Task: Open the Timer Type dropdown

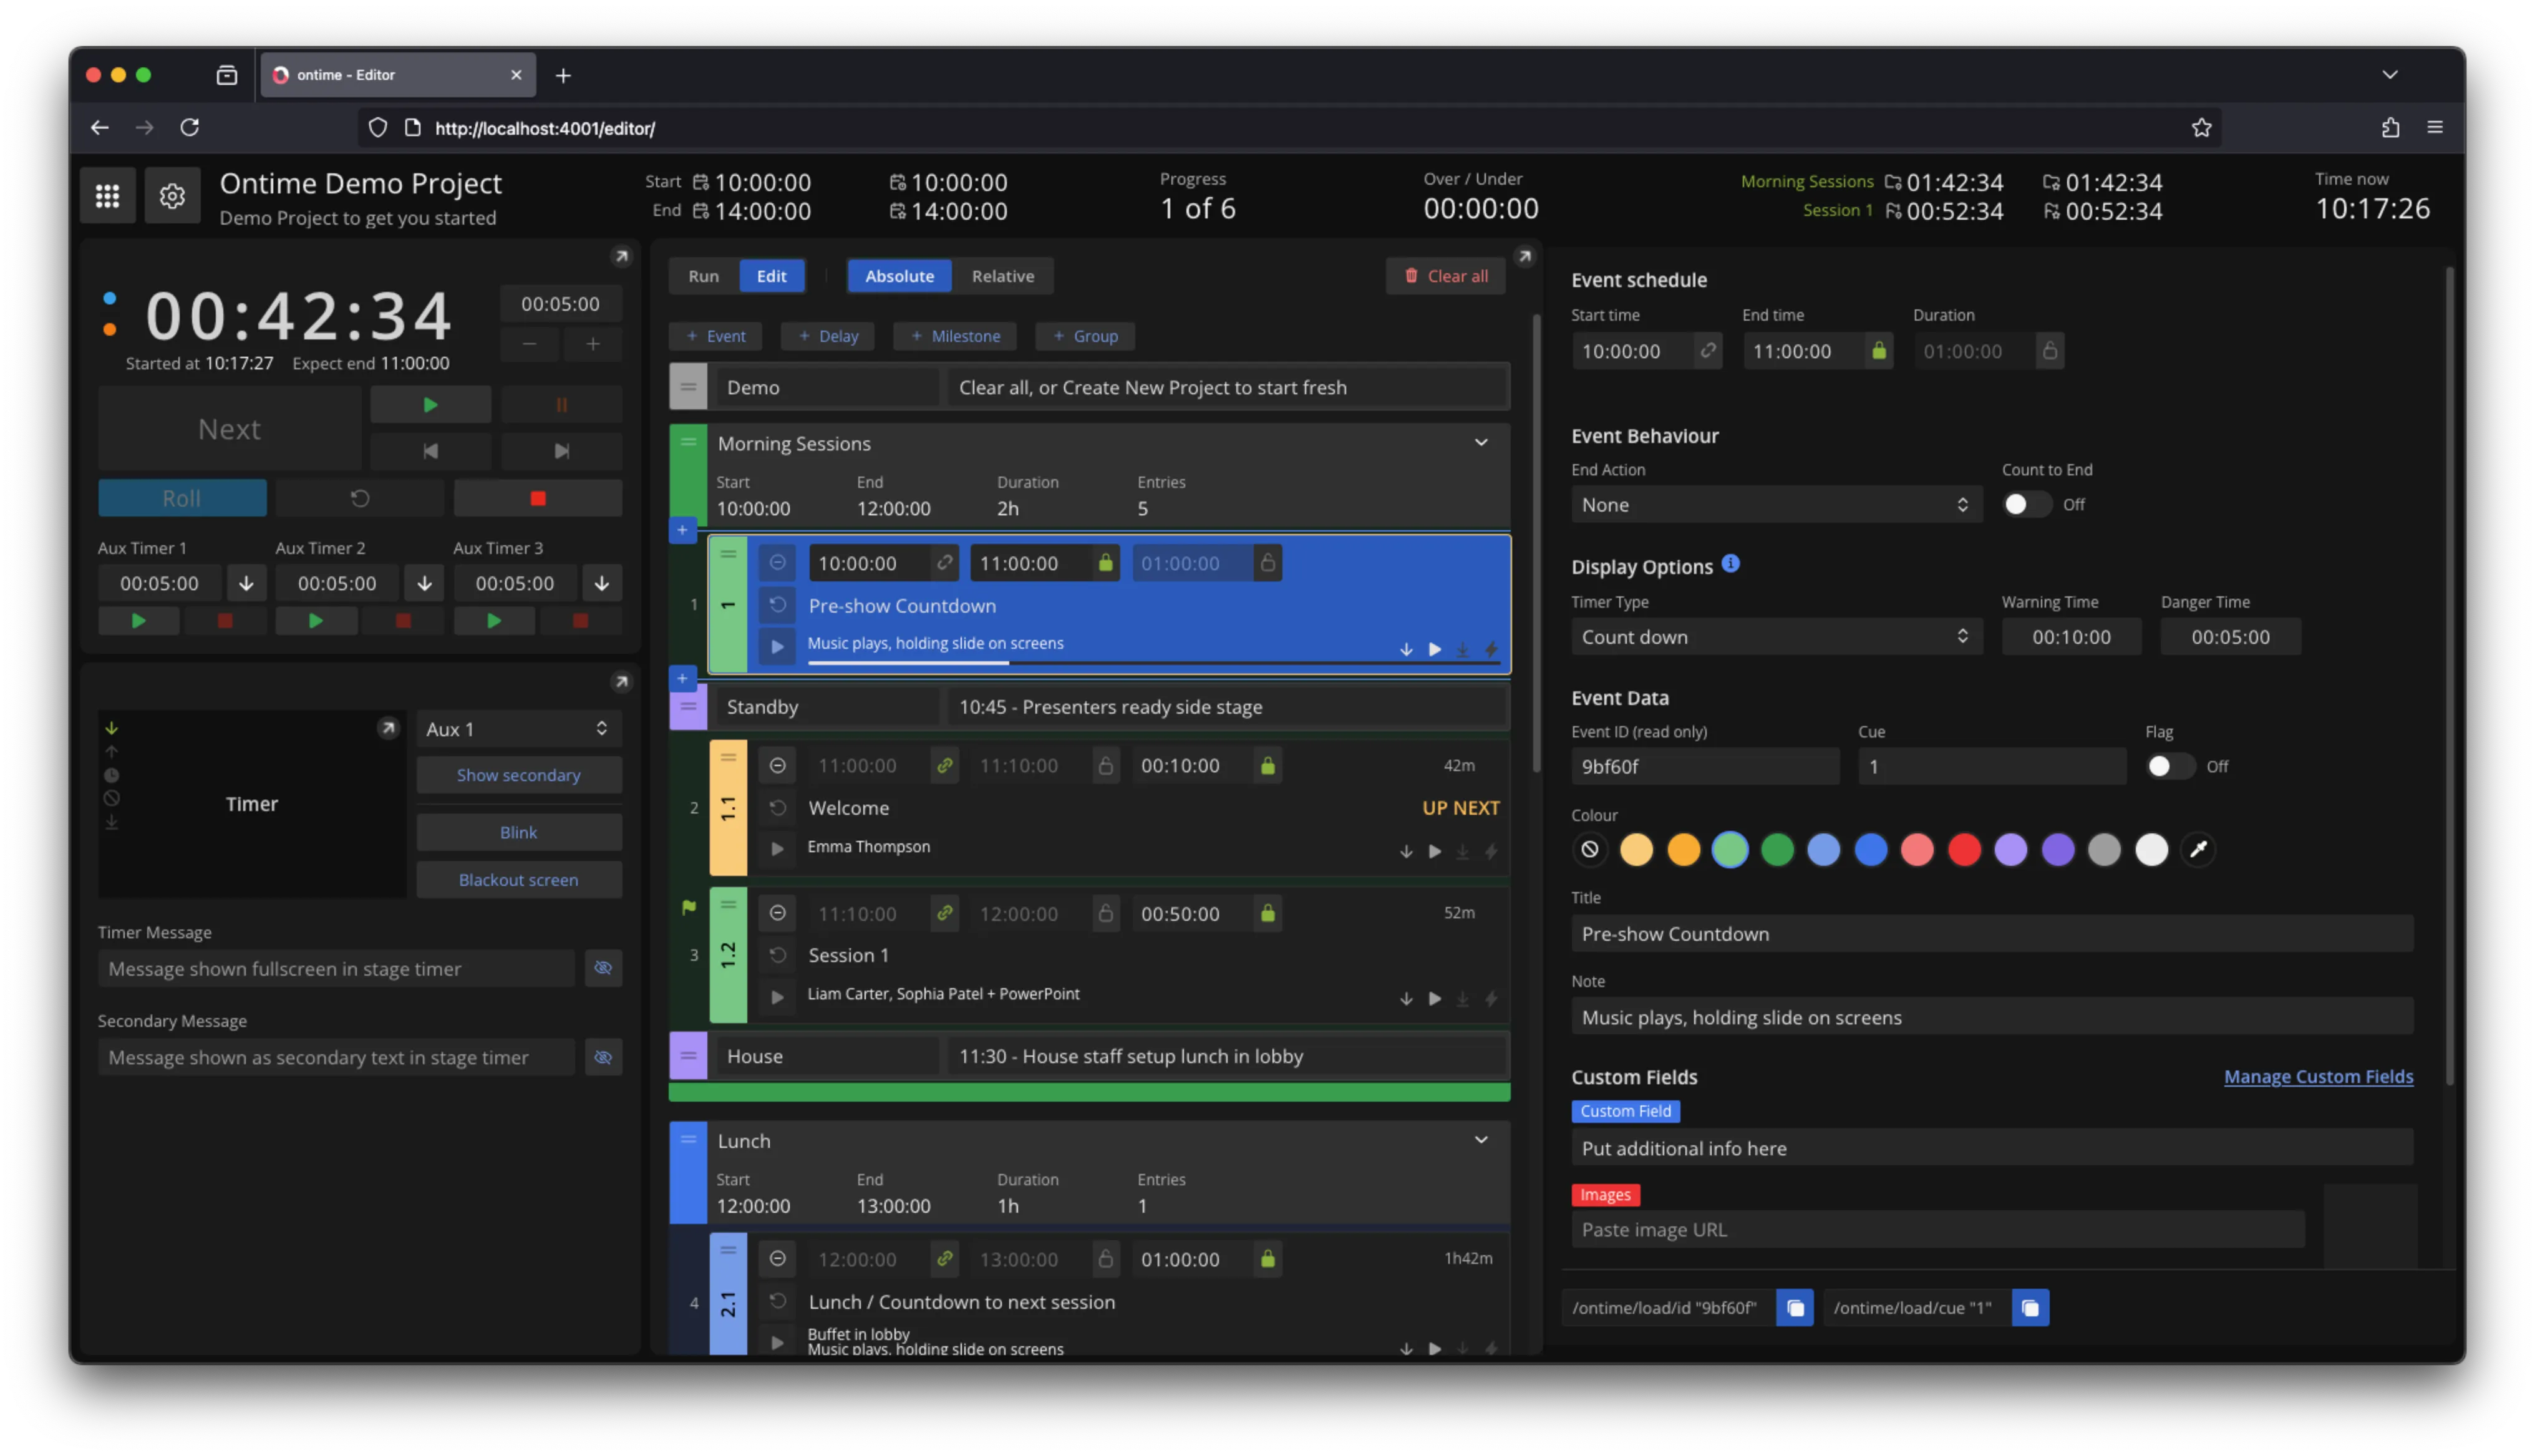Action: (1775, 637)
